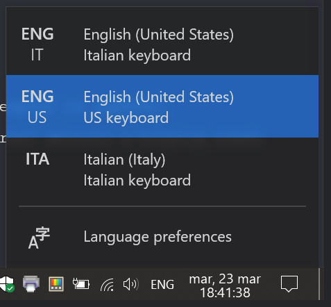Click the "US keyboard" text line

pyautogui.click(x=126, y=117)
